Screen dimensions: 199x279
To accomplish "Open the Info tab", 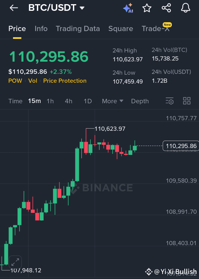I will pyautogui.click(x=41, y=29).
